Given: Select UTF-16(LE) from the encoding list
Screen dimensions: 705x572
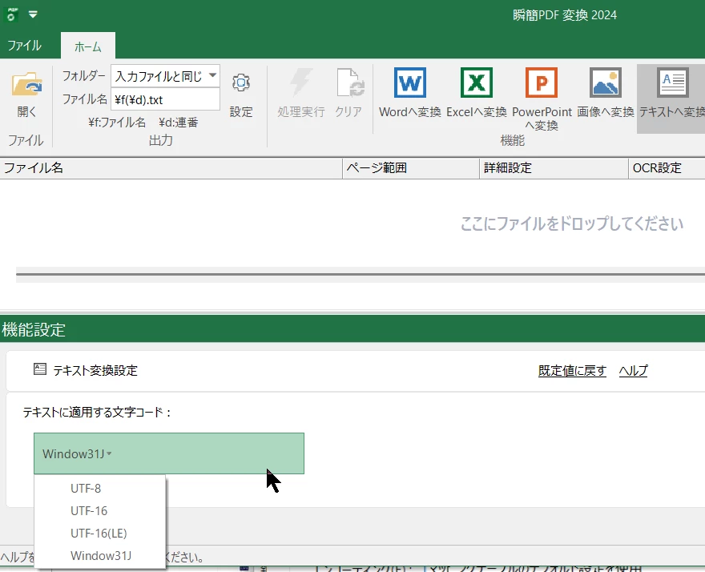Looking at the screenshot, I should click(x=99, y=534).
